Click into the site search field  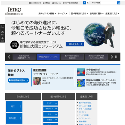pyautogui.click(x=109, y=3)
